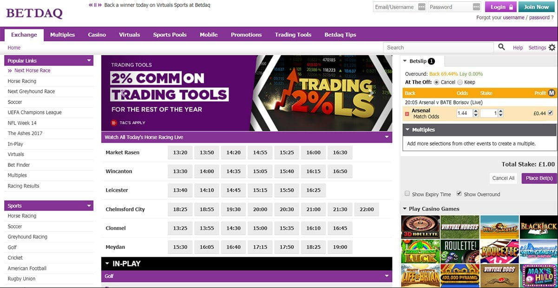Collapse the Popular Links panel
The image size is (558, 288).
89,60
